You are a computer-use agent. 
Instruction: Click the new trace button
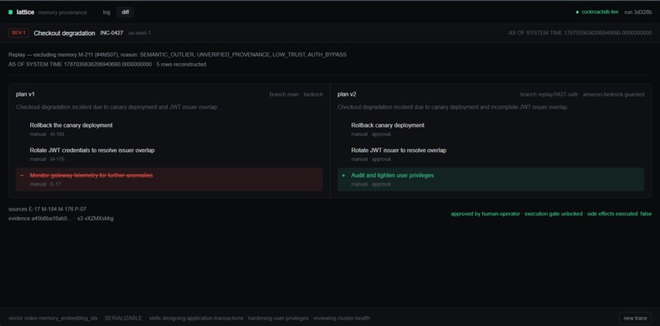[635, 318]
